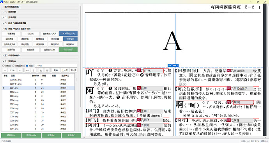The width and height of the screenshot is (269, 143).
Task: Go to next page with 下一页
Action: [73, 70]
